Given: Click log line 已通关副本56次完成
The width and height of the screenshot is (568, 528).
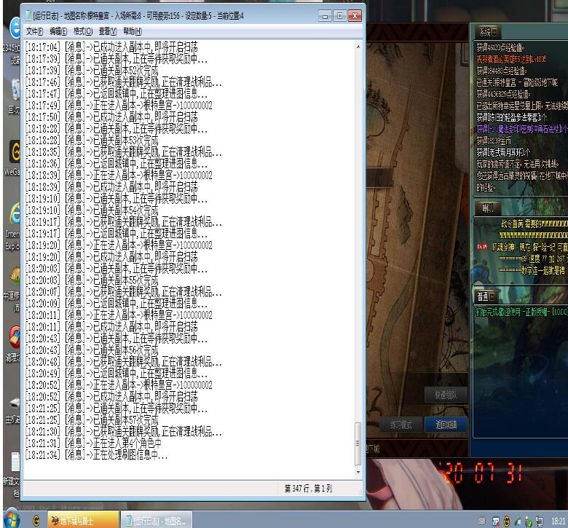Looking at the screenshot, I should [92, 350].
